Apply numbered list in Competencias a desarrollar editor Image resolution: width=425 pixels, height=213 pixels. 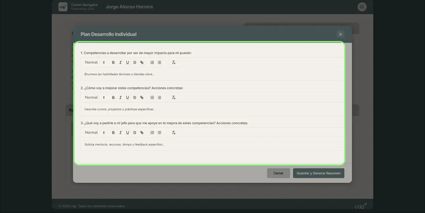click(152, 62)
